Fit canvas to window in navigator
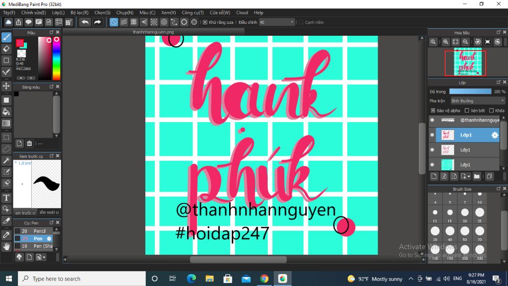The height and width of the screenshot is (286, 508). tap(455, 42)
